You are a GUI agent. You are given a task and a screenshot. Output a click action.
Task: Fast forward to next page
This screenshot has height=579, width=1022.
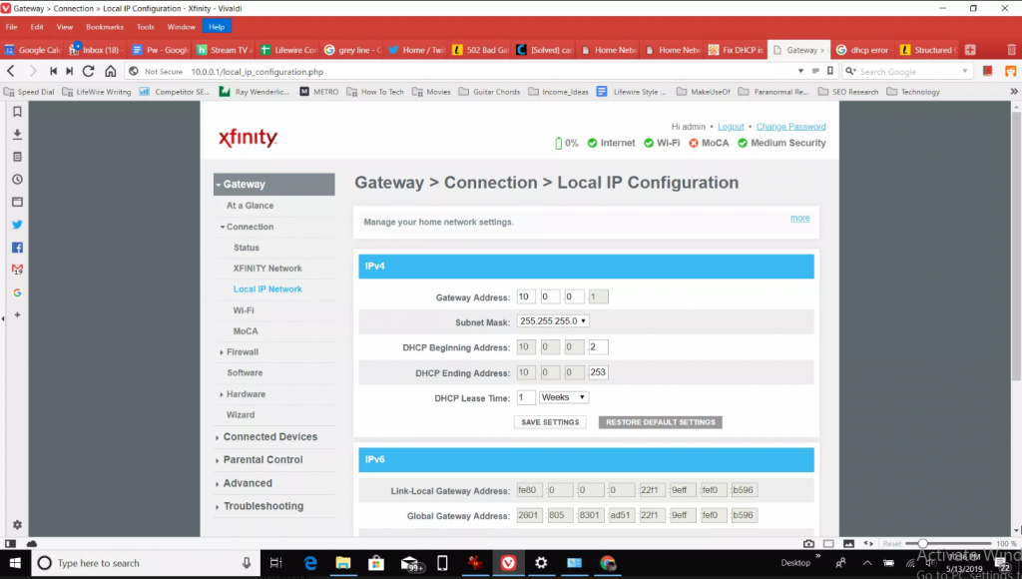coord(69,71)
